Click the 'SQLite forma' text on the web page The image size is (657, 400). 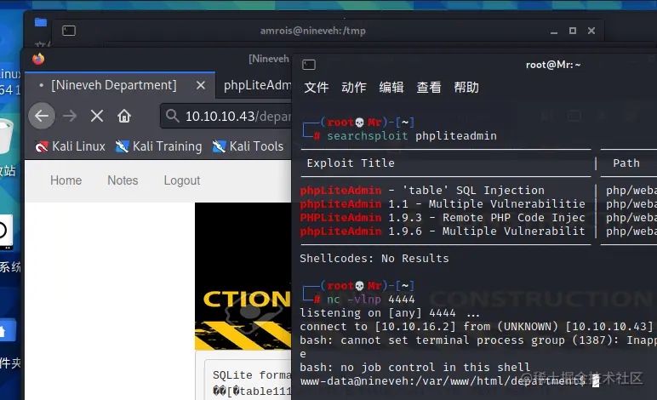(x=251, y=374)
